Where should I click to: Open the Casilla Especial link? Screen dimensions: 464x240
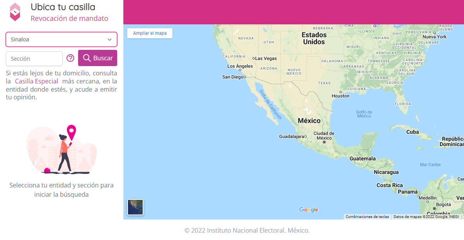click(x=36, y=81)
